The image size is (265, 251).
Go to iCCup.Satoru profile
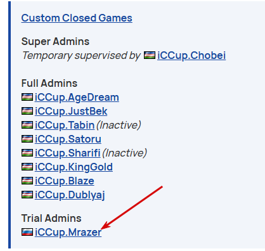click(x=68, y=139)
